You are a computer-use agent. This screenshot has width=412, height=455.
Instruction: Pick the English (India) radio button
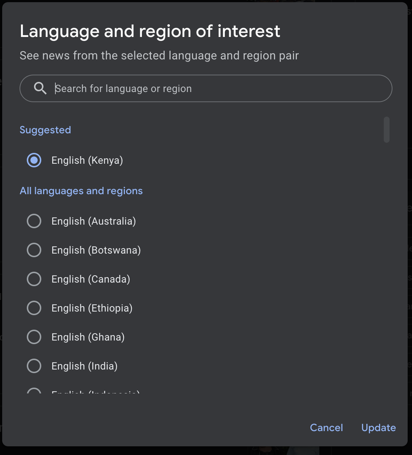34,366
